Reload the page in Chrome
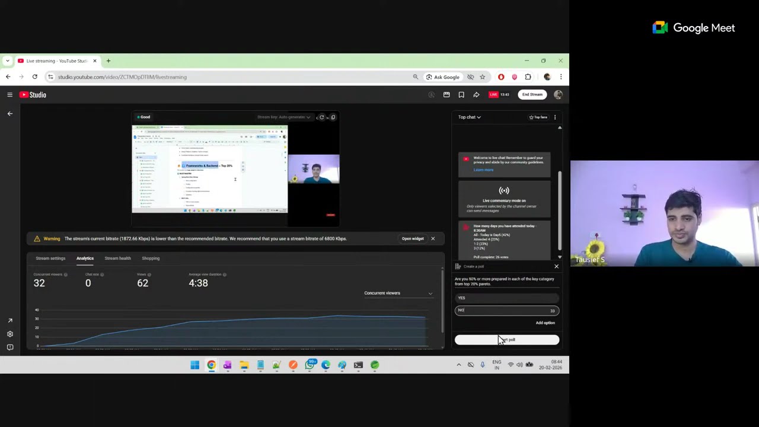The width and height of the screenshot is (759, 427). (x=34, y=77)
